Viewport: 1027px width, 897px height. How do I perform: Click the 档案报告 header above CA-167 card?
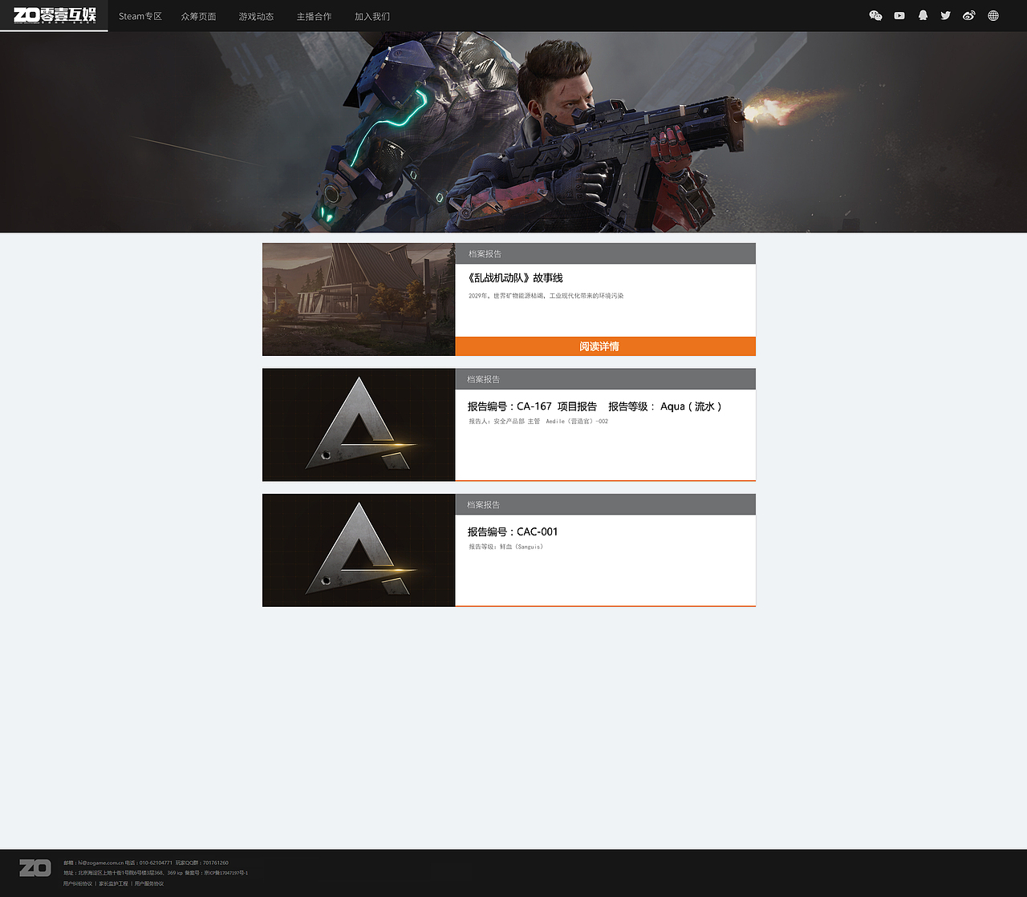[484, 379]
